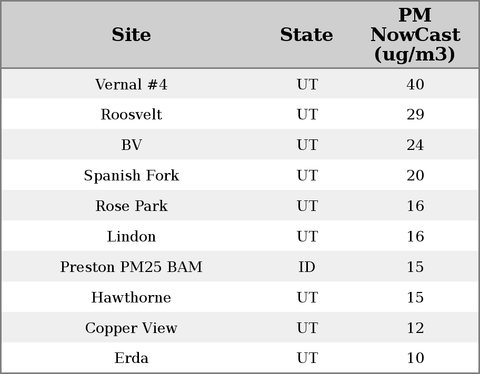Select the Spanish Fork site cell
Screen dimensions: 480x374
(131, 176)
